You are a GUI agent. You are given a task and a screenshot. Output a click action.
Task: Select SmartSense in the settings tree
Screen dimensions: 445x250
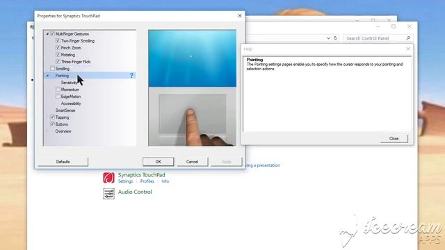click(65, 110)
